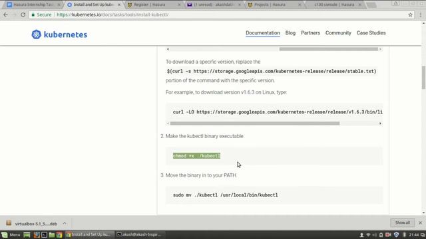426x239 pixels.
Task: Open Chrome three-dot menu
Action: (x=420, y=15)
